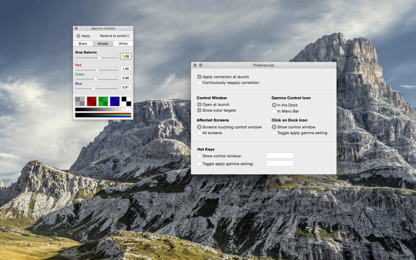416x260 pixels.
Task: Click the Green gamma value field
Action: [125, 78]
